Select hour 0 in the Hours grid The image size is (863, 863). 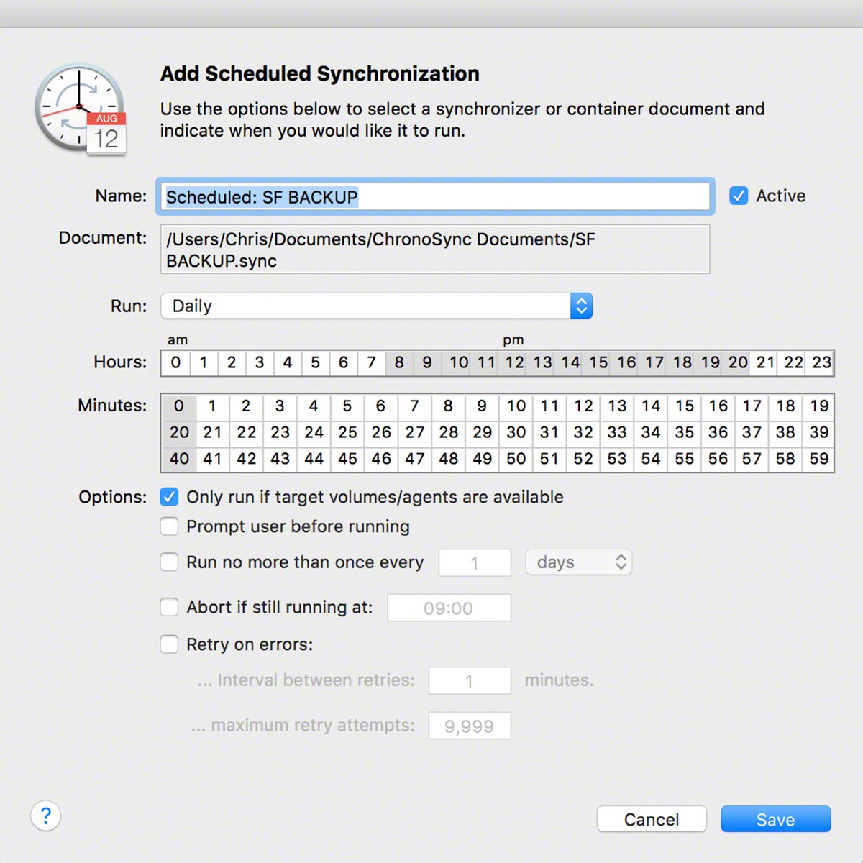click(175, 362)
